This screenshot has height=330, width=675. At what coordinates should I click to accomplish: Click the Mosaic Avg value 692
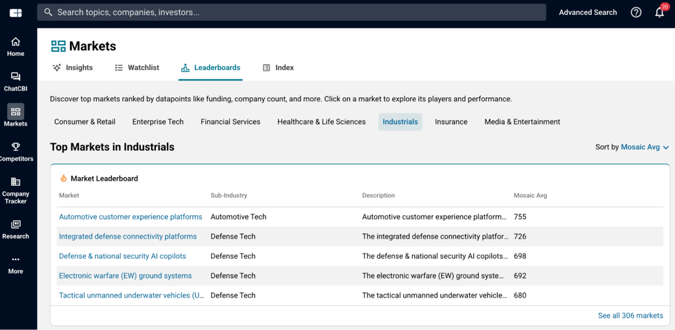(520, 276)
